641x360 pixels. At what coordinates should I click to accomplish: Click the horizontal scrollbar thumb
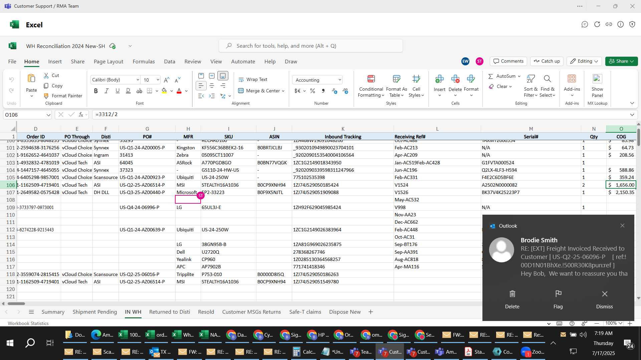16,304
